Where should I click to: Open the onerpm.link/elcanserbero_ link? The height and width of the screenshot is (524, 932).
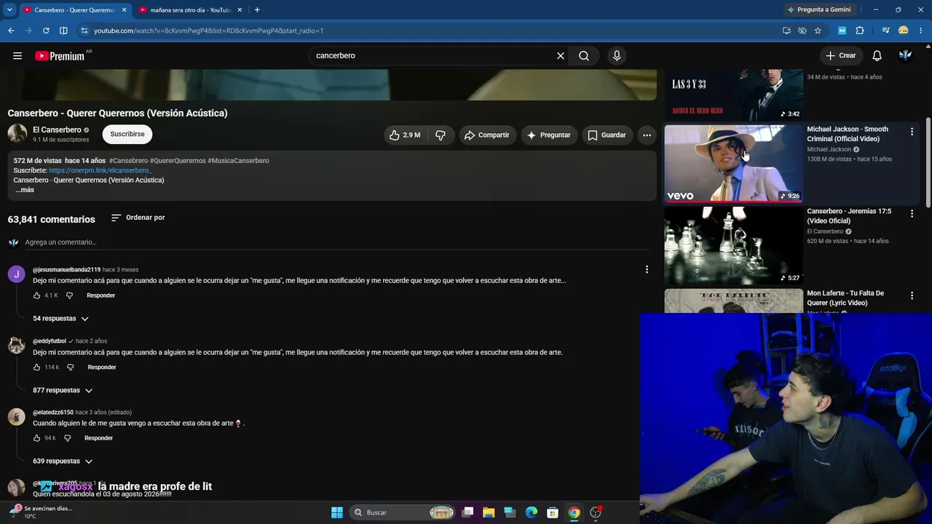pyautogui.click(x=100, y=170)
